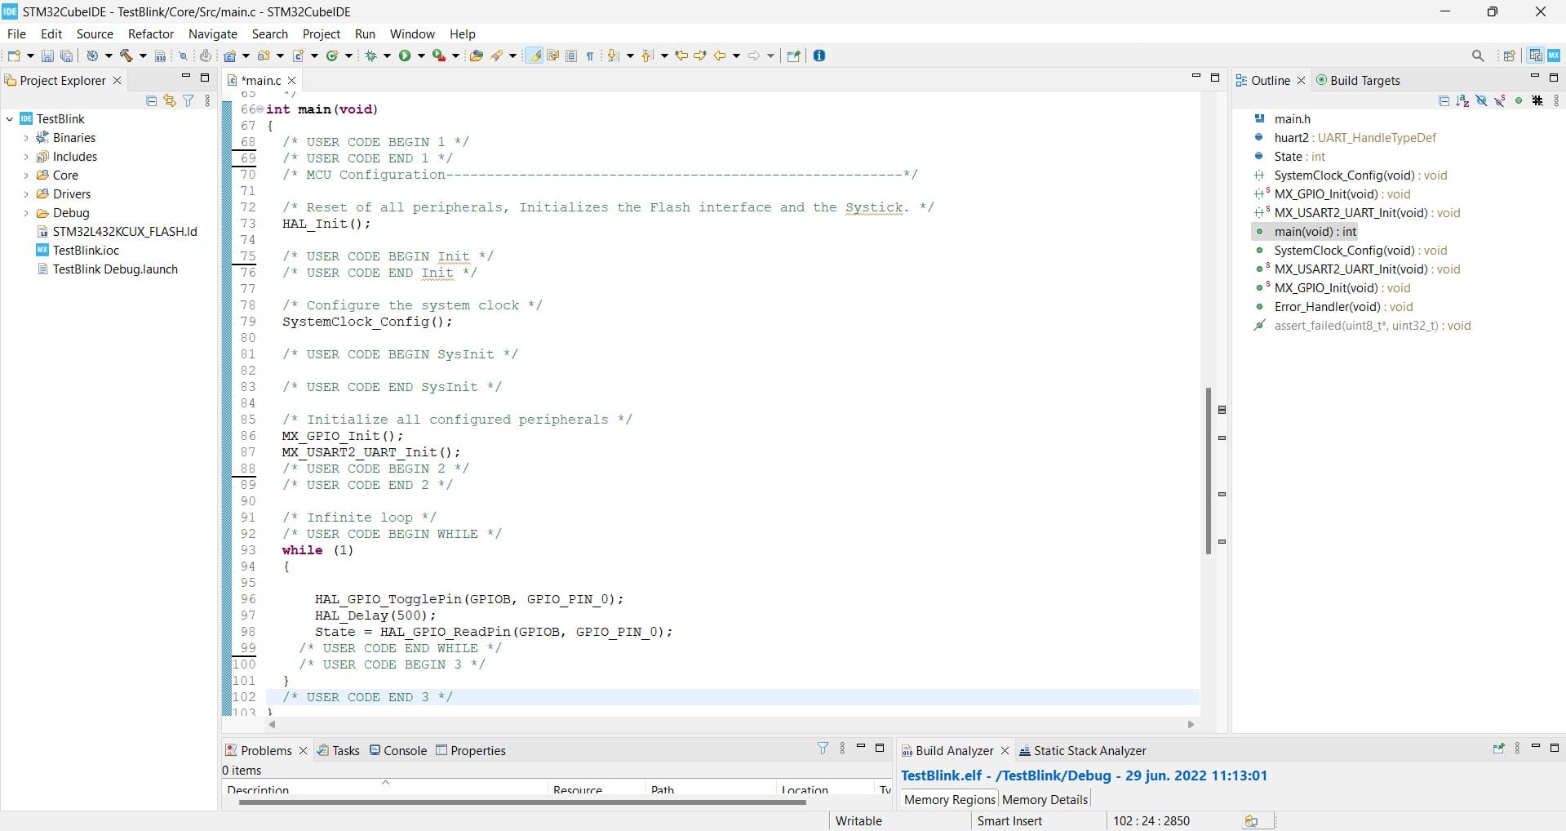Open the new-file toolbar dropdown arrow

30,56
